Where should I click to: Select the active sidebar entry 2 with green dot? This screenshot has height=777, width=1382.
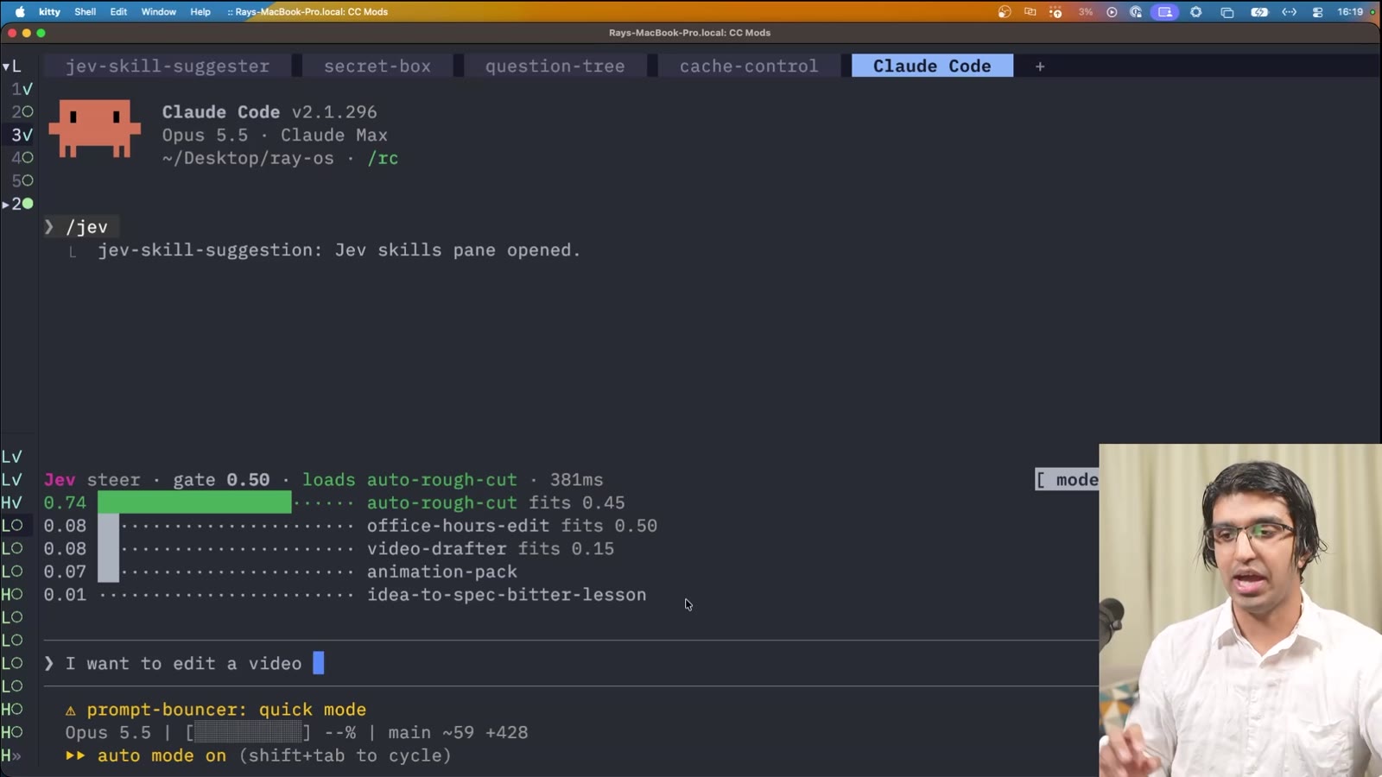click(19, 204)
